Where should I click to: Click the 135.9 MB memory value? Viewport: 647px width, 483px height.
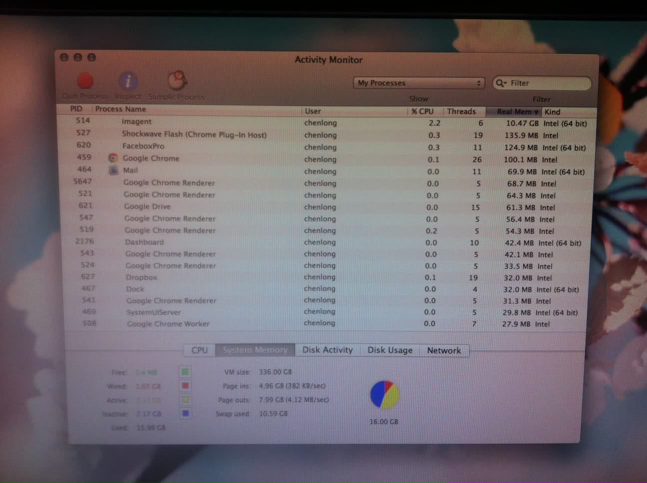(x=521, y=135)
